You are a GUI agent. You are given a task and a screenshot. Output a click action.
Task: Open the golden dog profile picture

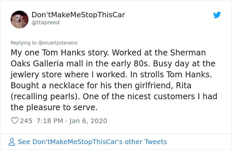(20, 19)
